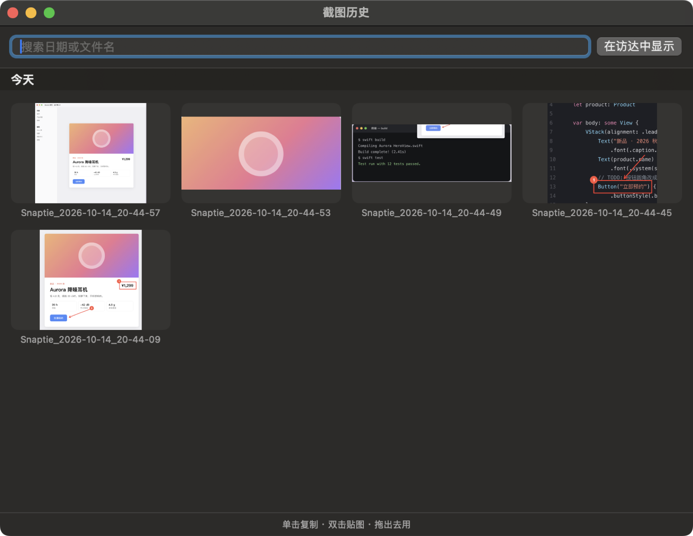Select thumbnail Snaptie_2026-10-14_20-44-57
Viewport: 693px width, 536px height.
click(91, 153)
